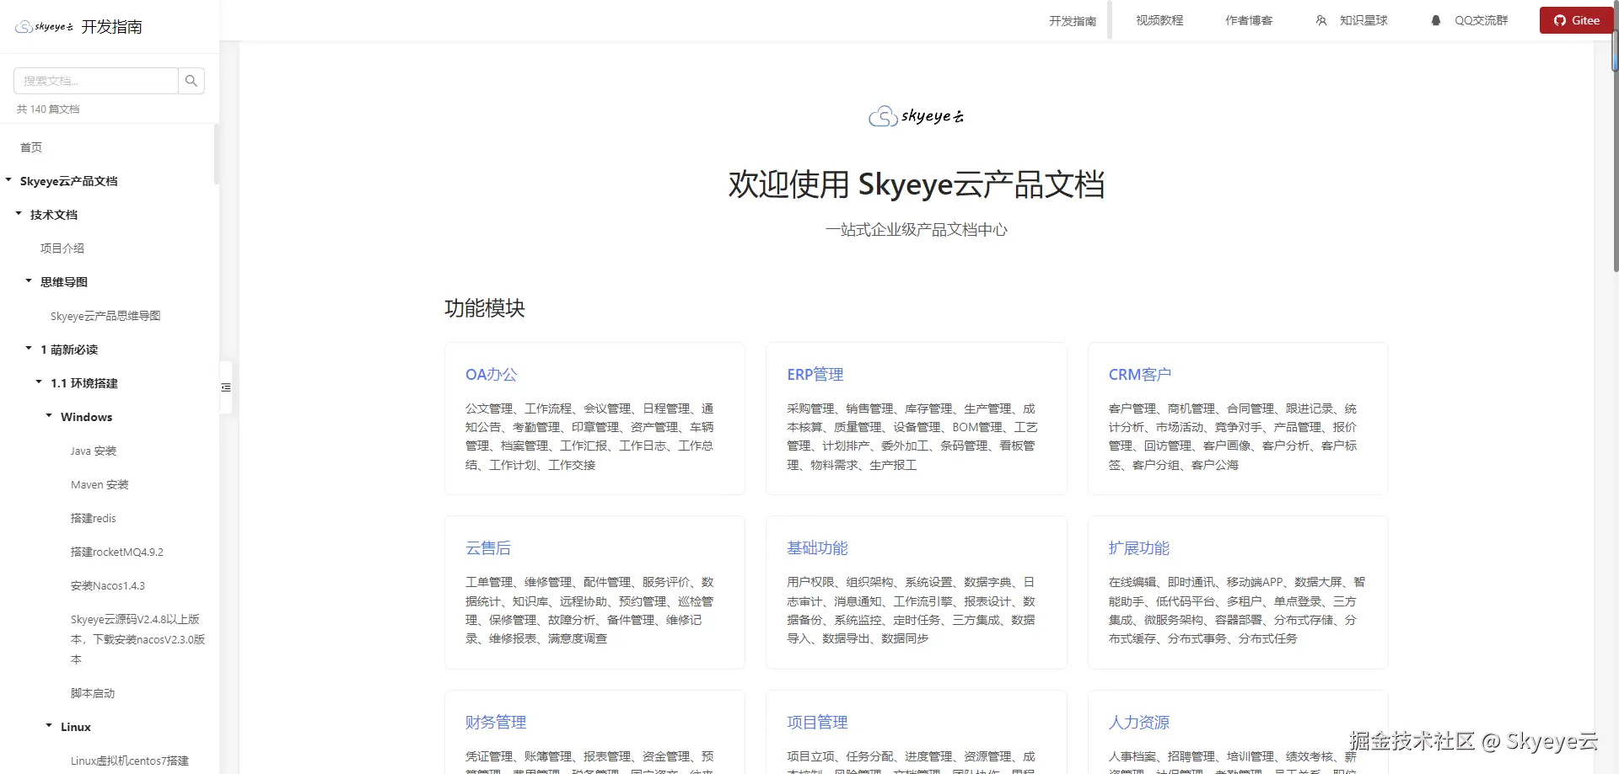Click the sidebar vertical scrollbar thumb

coord(217,154)
